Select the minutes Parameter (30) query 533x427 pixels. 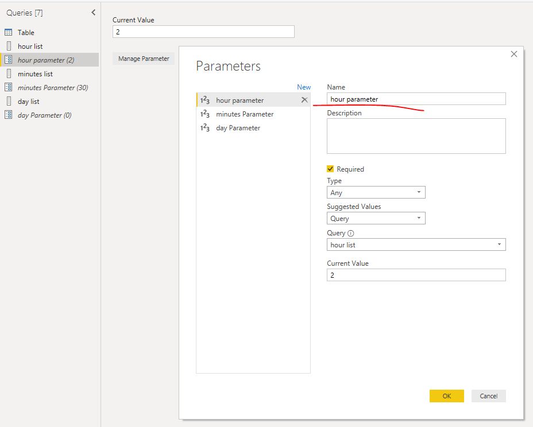[x=49, y=88]
